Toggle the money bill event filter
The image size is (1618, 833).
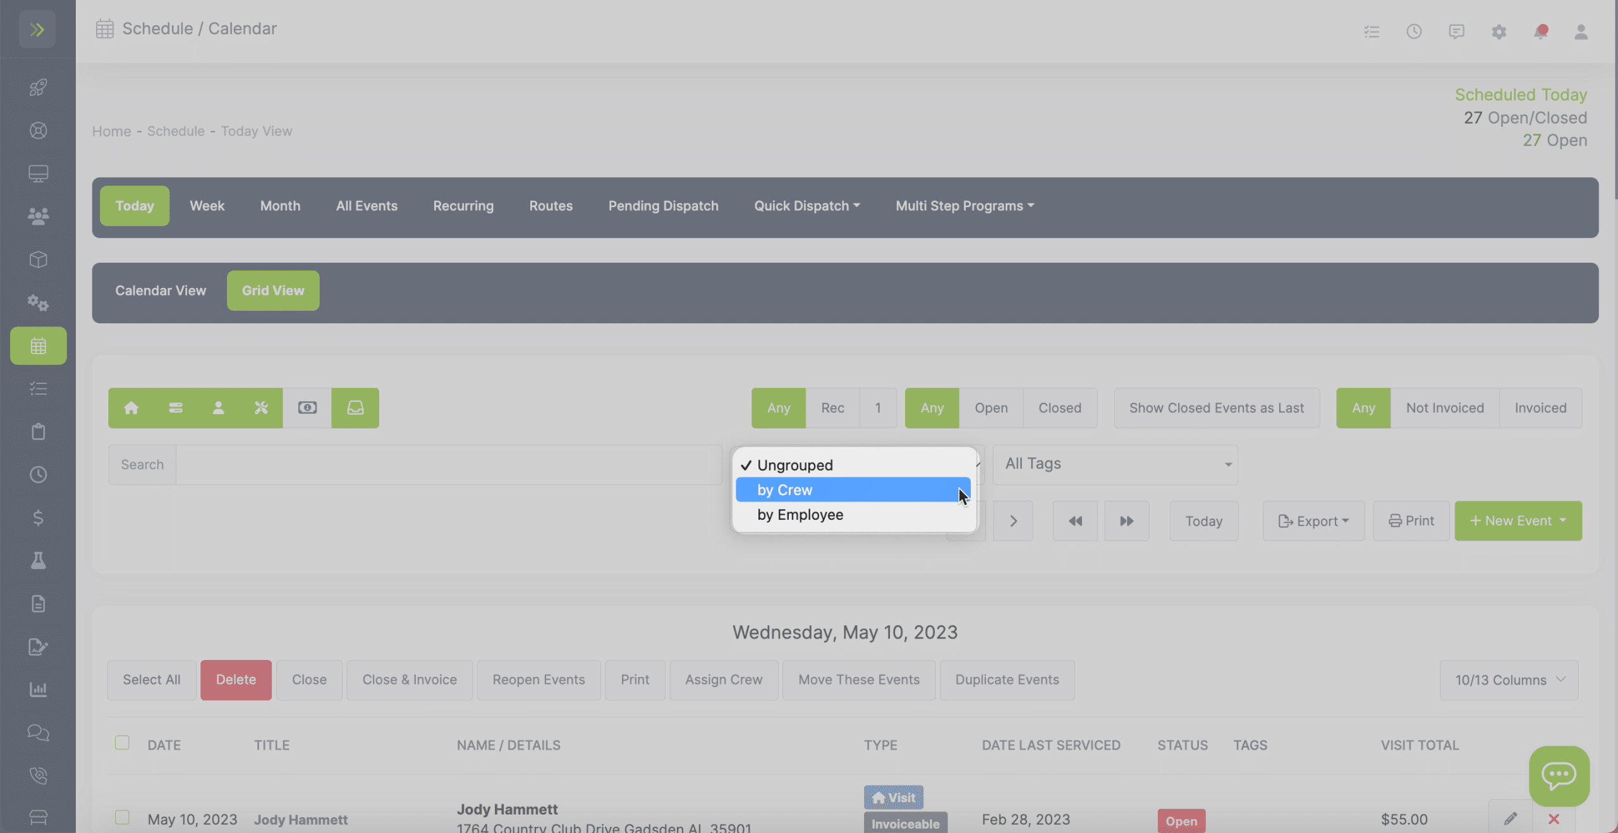pyautogui.click(x=307, y=408)
